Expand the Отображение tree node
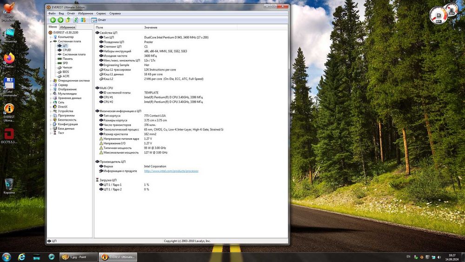 (x=51, y=89)
